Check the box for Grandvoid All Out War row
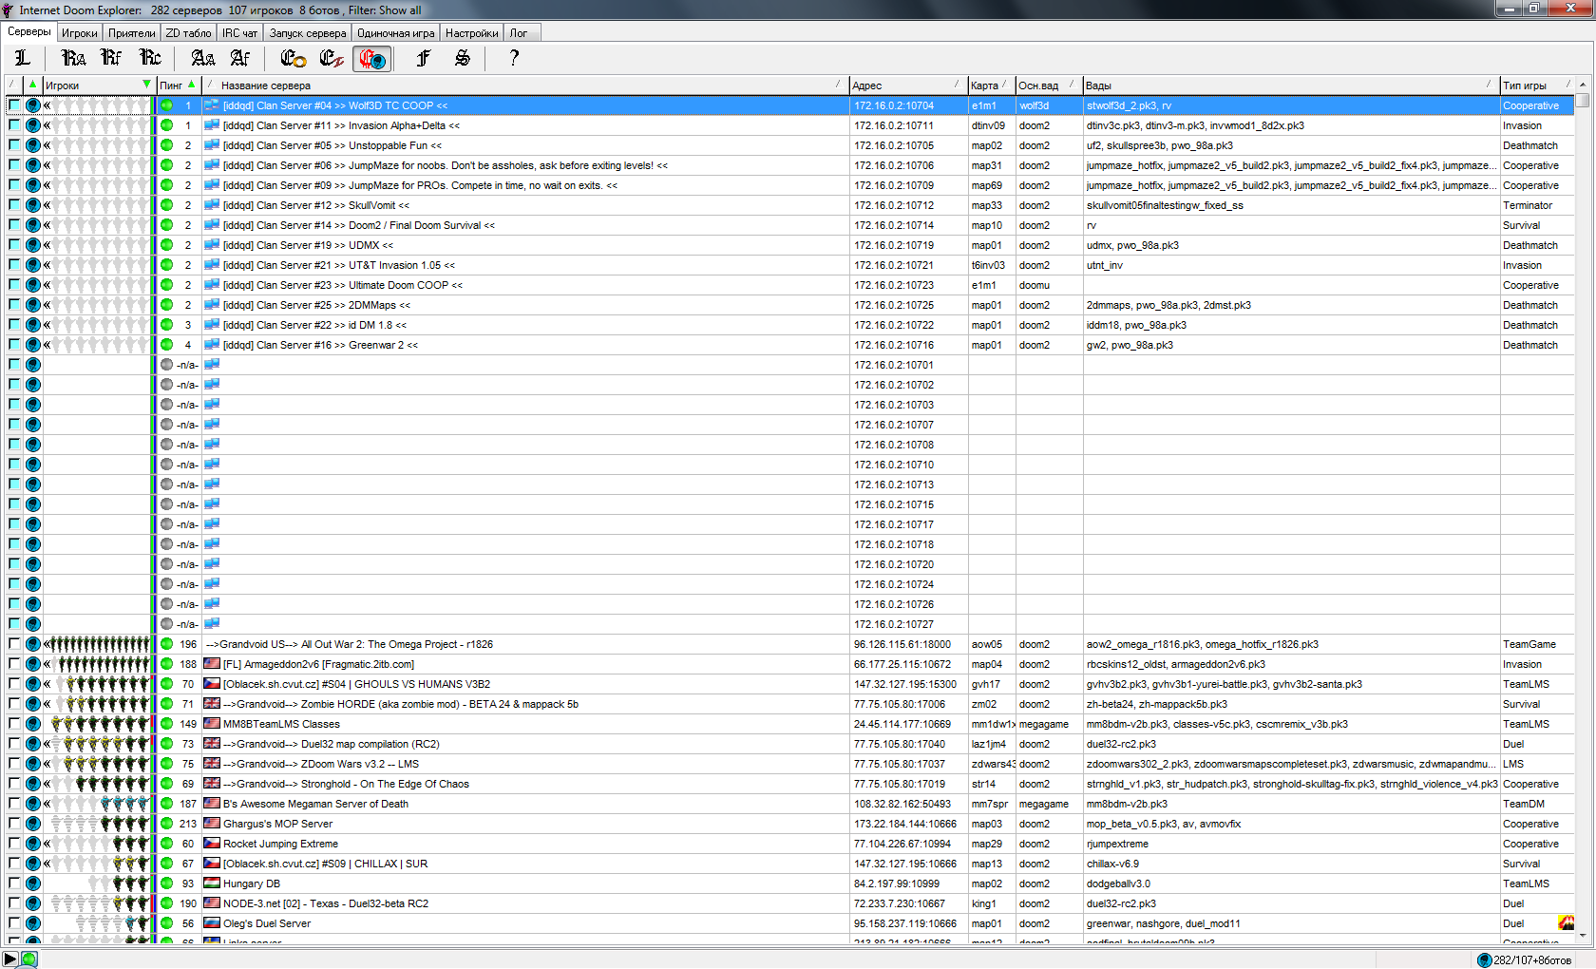The image size is (1596, 969). pos(14,644)
